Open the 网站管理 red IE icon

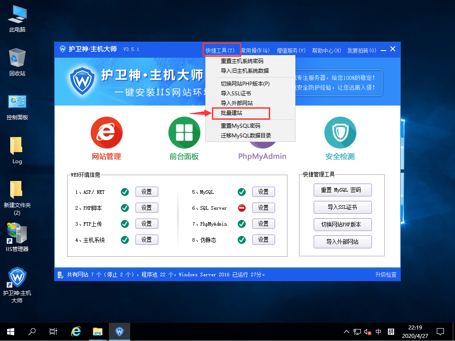[x=106, y=133]
